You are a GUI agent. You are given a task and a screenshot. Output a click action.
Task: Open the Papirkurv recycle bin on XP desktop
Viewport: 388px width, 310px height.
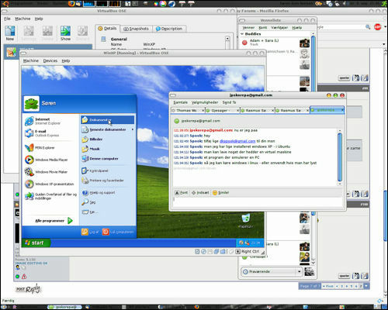pos(245,220)
